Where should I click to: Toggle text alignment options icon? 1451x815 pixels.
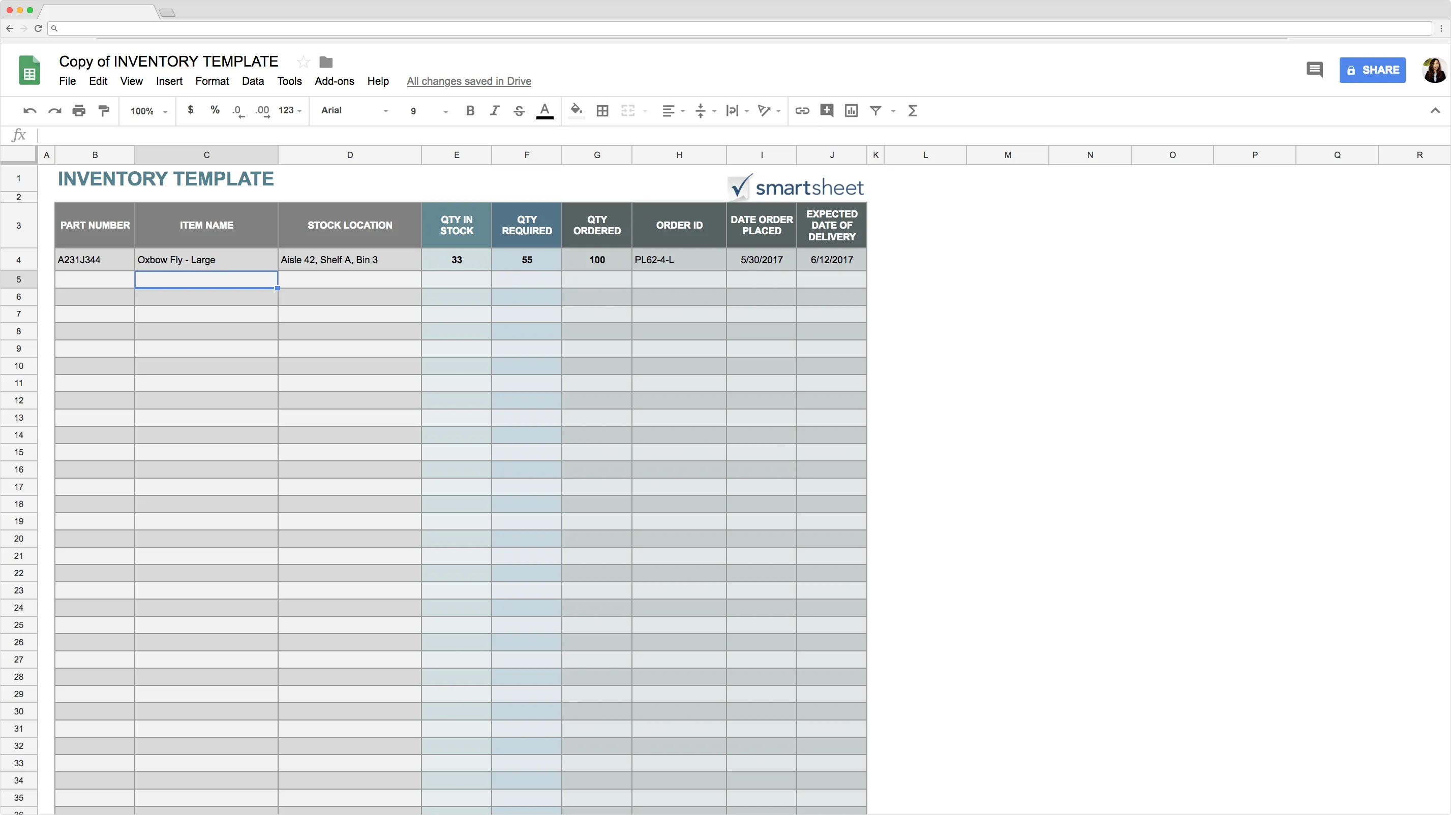pos(667,110)
